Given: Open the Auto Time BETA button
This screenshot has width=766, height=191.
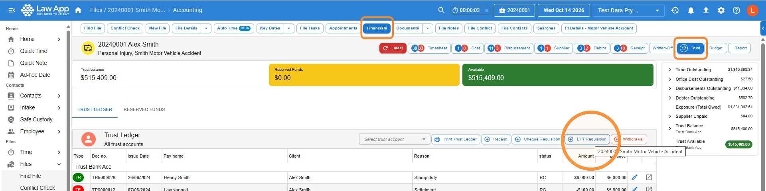Looking at the screenshot, I should (233, 28).
